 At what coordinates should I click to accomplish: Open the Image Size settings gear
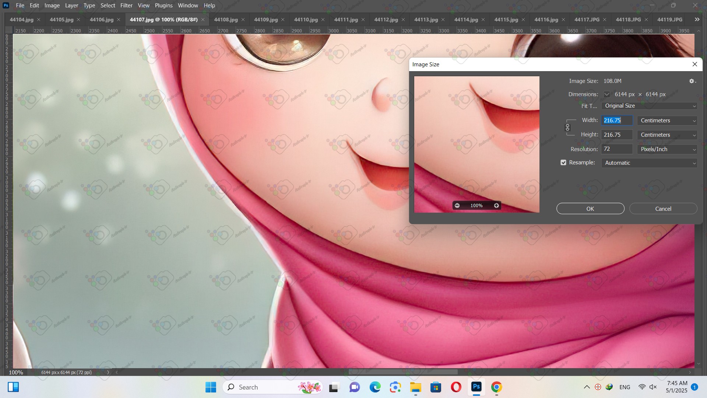click(x=692, y=81)
